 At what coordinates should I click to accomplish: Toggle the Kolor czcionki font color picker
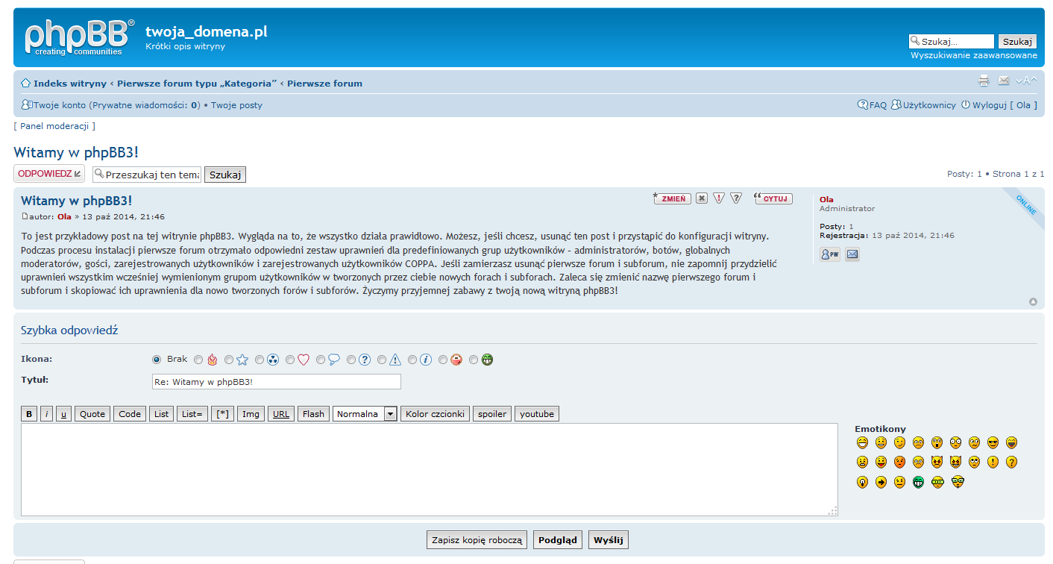tap(435, 414)
